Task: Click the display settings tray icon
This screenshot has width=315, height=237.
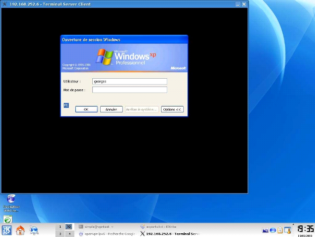Action: coord(265,230)
